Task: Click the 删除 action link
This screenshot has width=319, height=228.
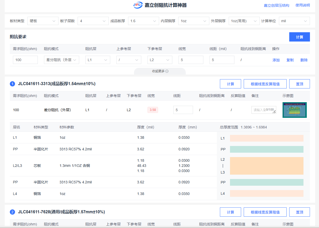Action: click(304, 60)
